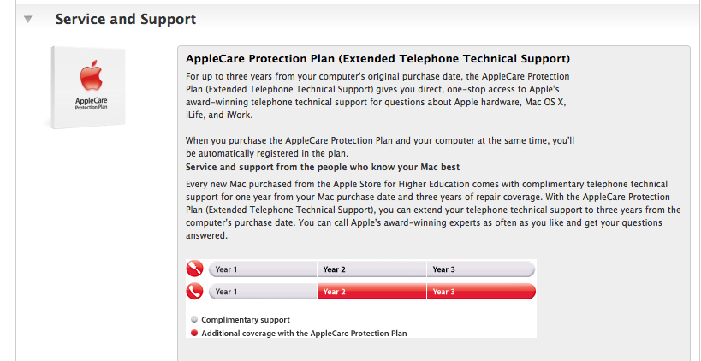Click the red telephone support icon
The height and width of the screenshot is (361, 701).
(194, 292)
